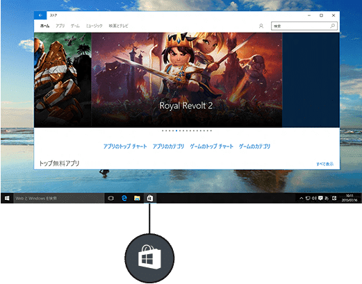The width and height of the screenshot is (362, 284).
Task: Open the ゲームのカテゴリ link
Action: 254,147
